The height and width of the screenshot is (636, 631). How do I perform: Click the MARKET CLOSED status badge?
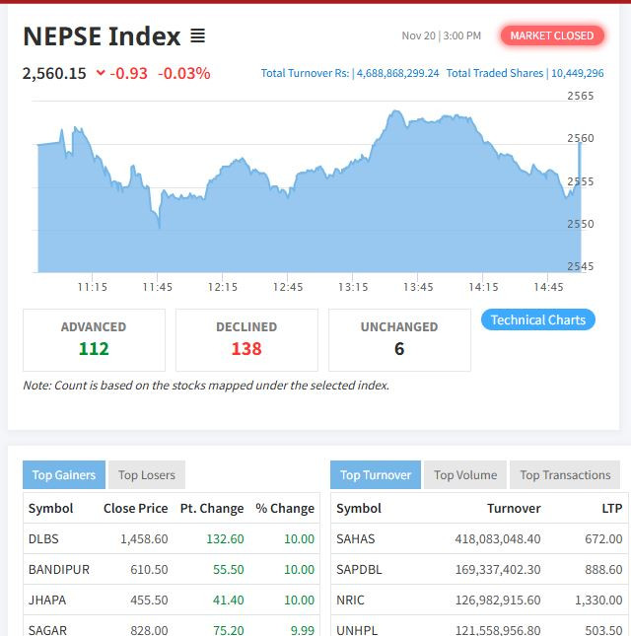click(x=551, y=35)
